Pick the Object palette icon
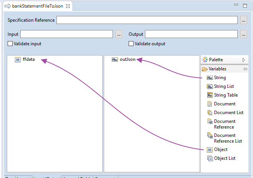 209,150
